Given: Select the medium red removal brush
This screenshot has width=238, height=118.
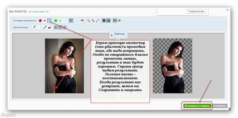Looking at the screenshot, I should click(45, 21).
